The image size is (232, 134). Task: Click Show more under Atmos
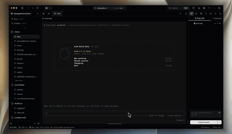[19, 81]
